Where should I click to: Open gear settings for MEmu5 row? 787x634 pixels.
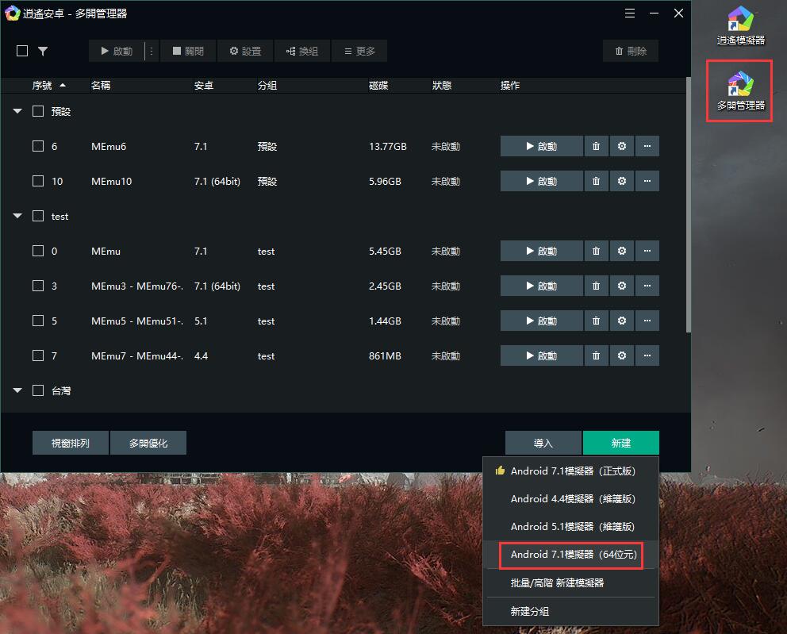point(621,321)
